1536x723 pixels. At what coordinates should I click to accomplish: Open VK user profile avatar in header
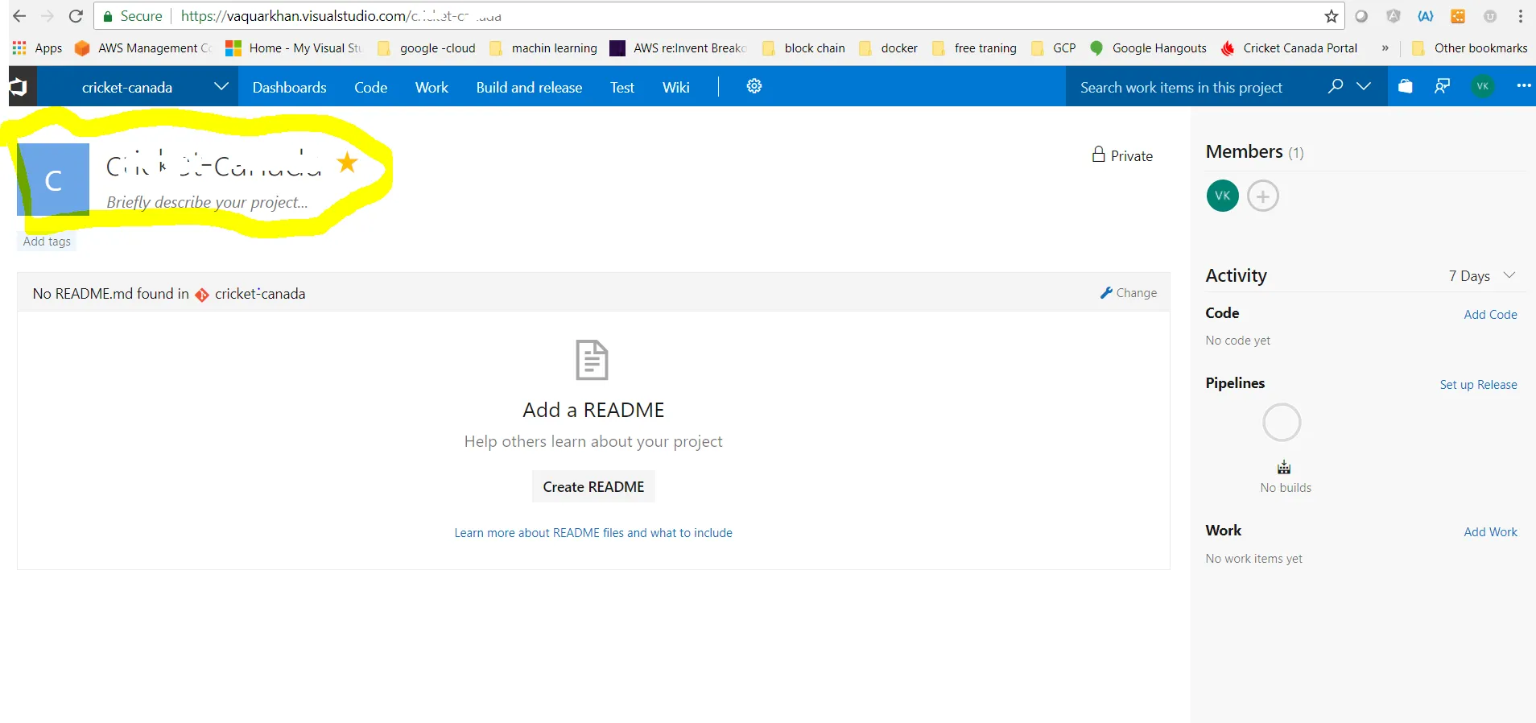tap(1483, 86)
